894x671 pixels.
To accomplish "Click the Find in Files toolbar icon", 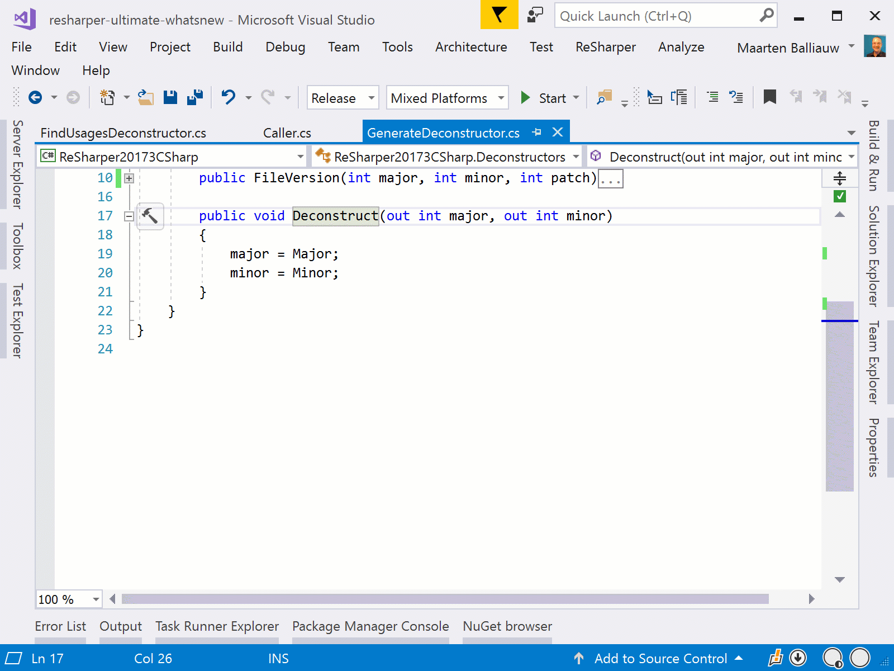I will (x=604, y=97).
